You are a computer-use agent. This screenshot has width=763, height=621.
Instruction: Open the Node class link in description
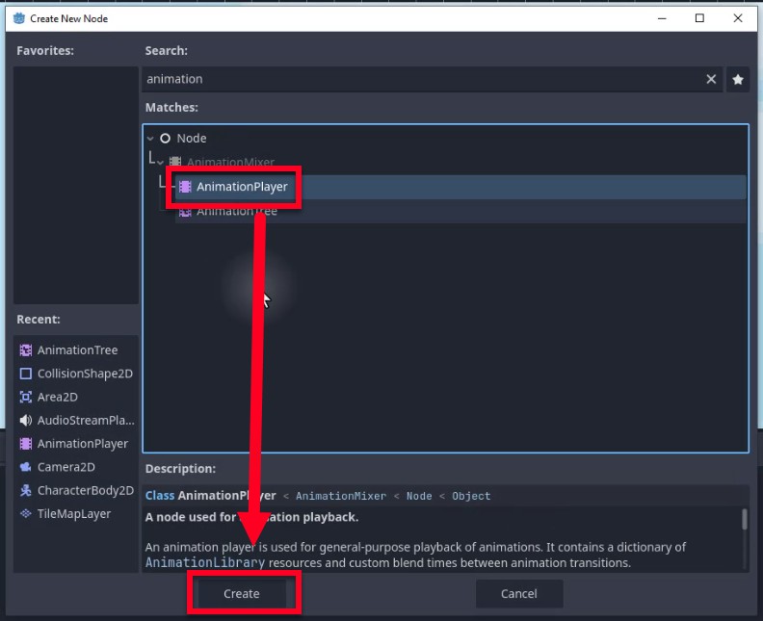[x=419, y=496]
